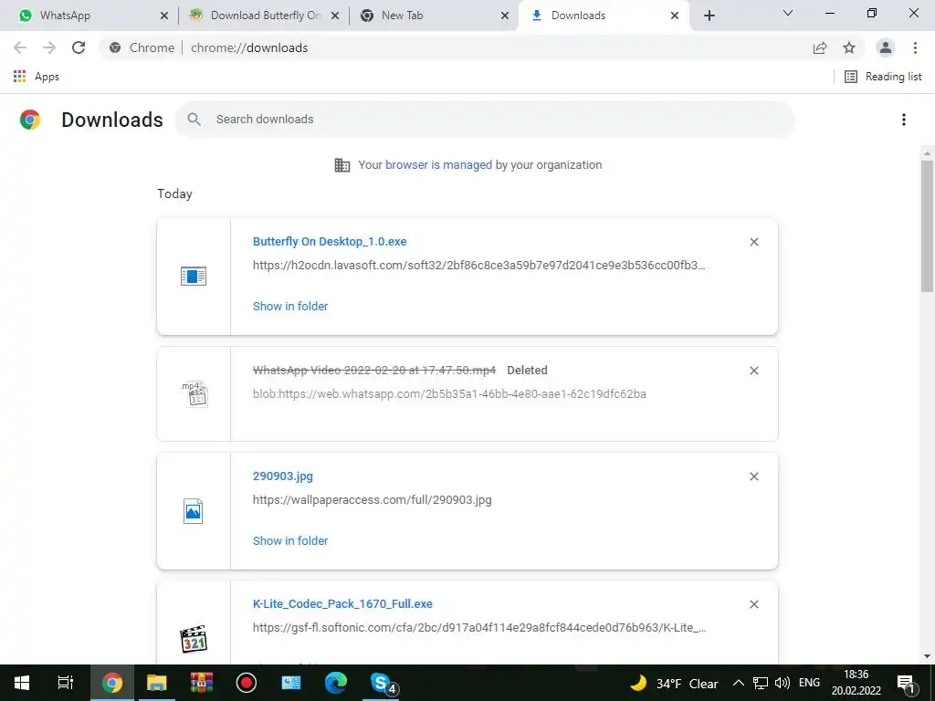Go back to previous page
Image resolution: width=935 pixels, height=701 pixels.
(x=20, y=47)
